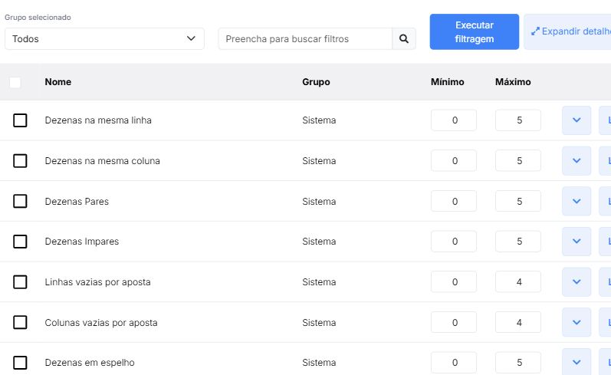Expand the Dezenas Impares row chevron
This screenshot has width=611, height=375.
pyautogui.click(x=577, y=242)
